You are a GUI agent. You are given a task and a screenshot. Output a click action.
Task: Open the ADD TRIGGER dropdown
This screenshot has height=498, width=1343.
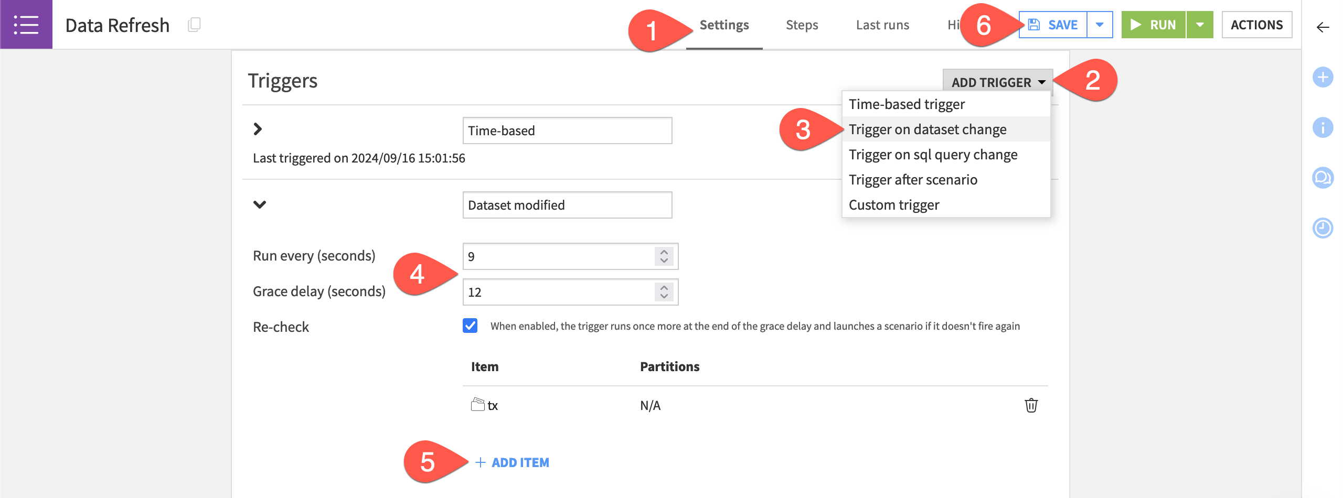tap(995, 82)
